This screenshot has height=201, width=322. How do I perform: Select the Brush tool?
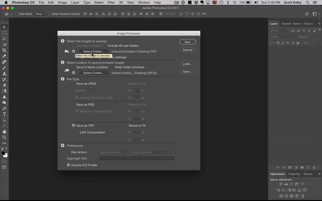click(4, 68)
